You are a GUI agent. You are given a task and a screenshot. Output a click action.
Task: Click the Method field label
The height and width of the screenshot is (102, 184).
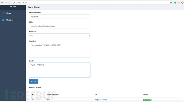32,32
